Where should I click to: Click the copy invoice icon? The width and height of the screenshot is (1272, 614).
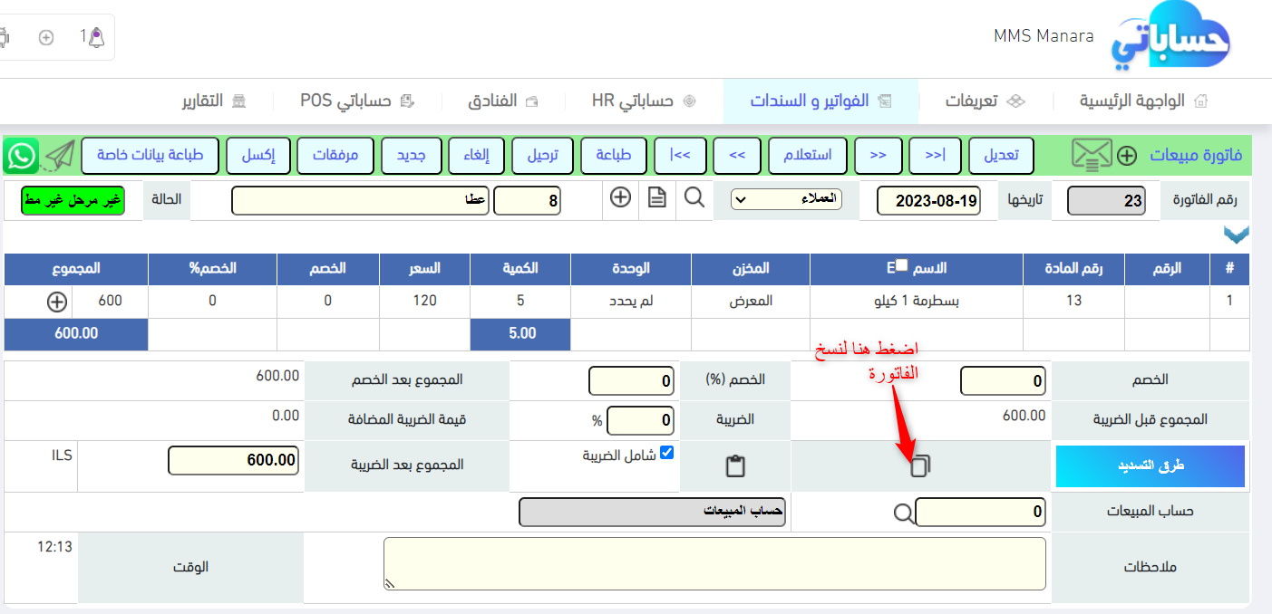click(920, 466)
